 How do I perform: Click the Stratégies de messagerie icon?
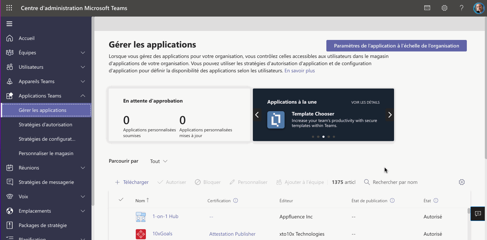[10, 182]
